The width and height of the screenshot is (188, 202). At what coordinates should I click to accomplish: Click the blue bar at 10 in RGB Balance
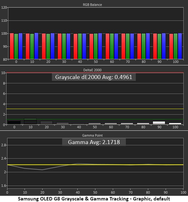pos(36,46)
